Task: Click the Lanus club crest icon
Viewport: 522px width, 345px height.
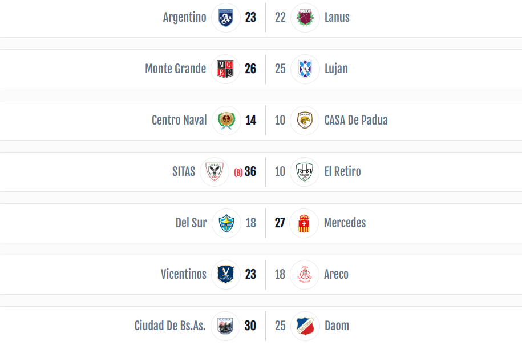Action: coord(305,18)
